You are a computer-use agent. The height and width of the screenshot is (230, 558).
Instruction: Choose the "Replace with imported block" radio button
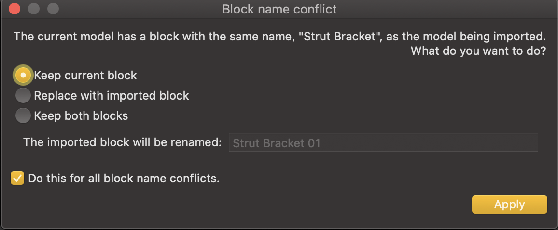[x=23, y=96]
